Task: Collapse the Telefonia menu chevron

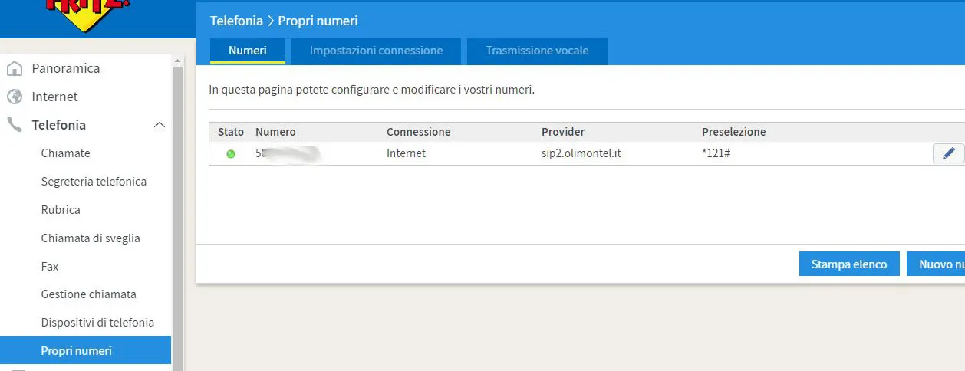Action: 160,125
